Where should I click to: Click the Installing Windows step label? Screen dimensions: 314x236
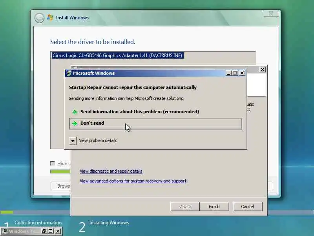109,223
